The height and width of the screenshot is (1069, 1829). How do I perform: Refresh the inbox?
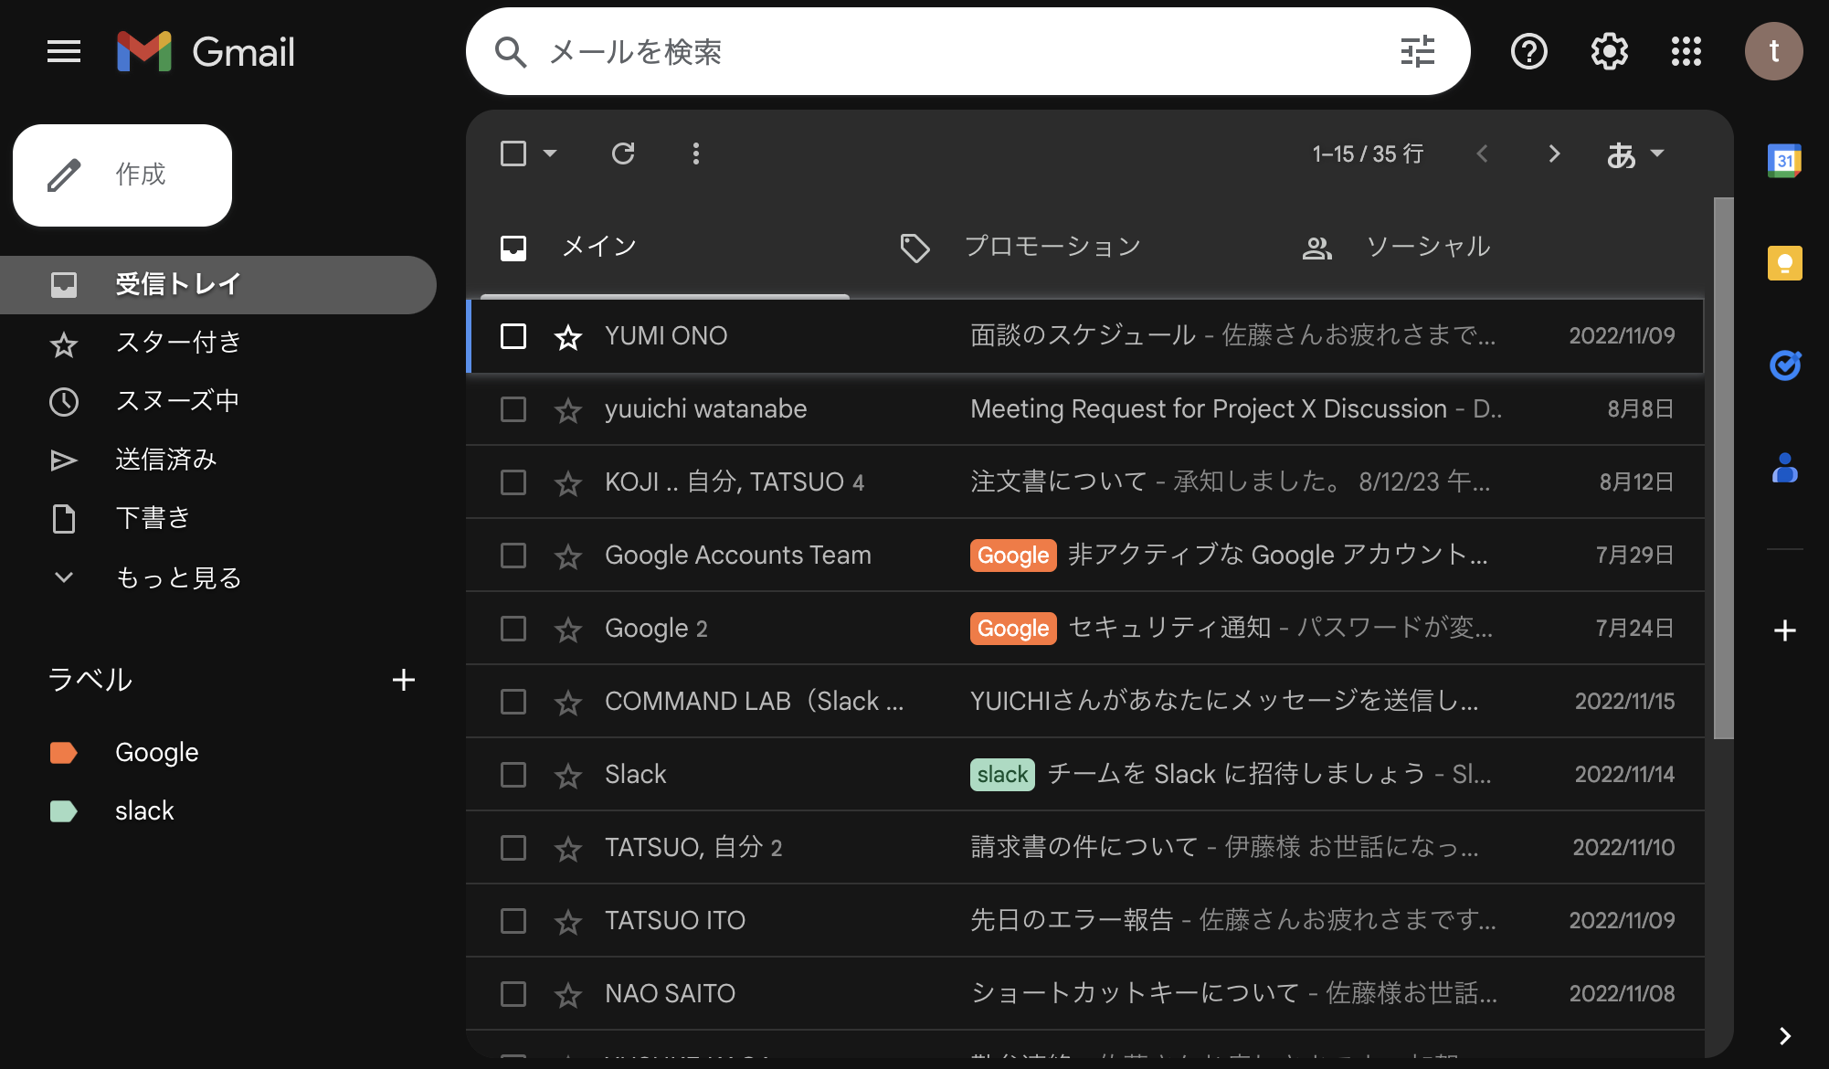tap(623, 153)
